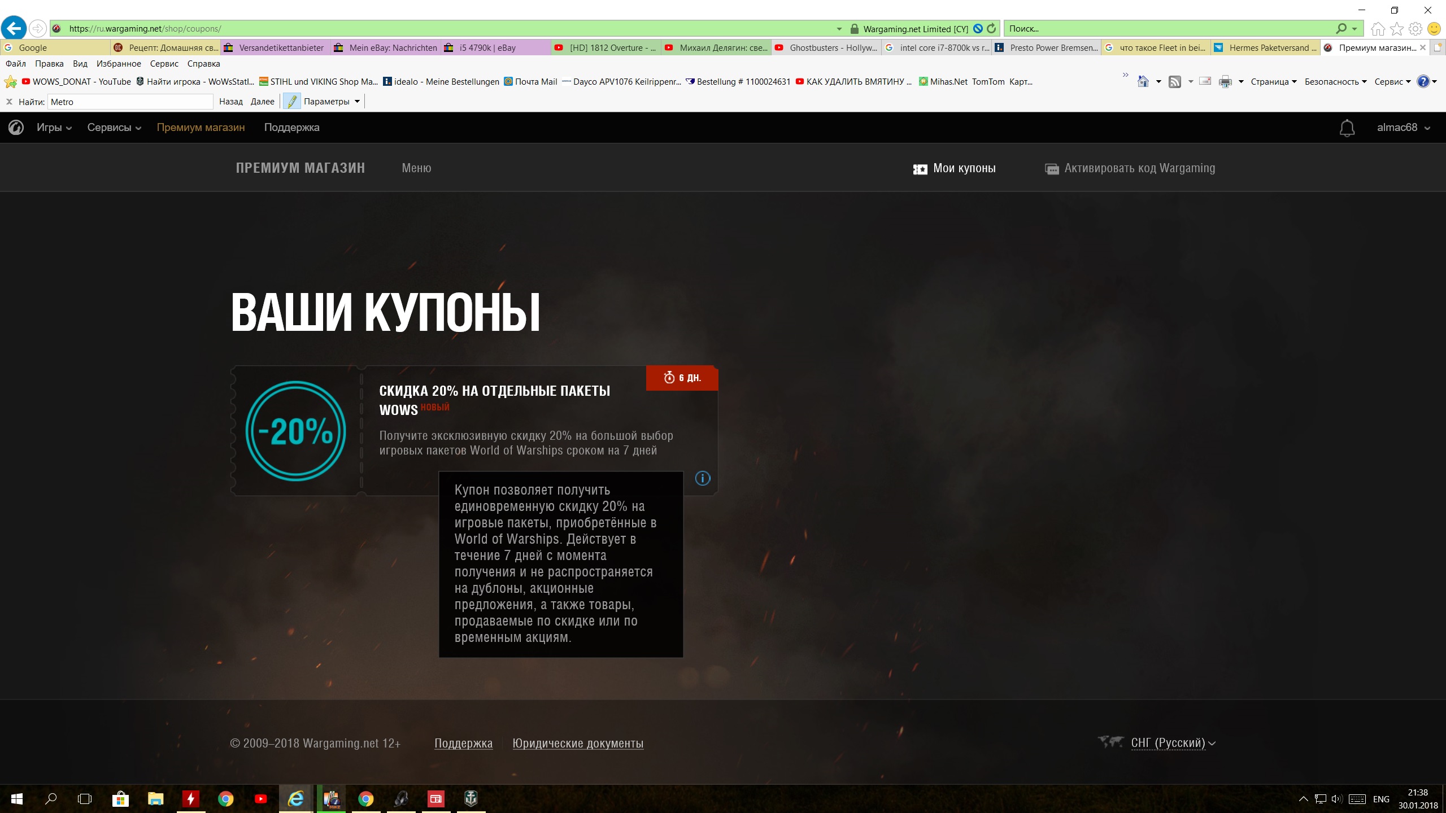Switch to the Mein eBay: Nachrichten tab

(385, 48)
